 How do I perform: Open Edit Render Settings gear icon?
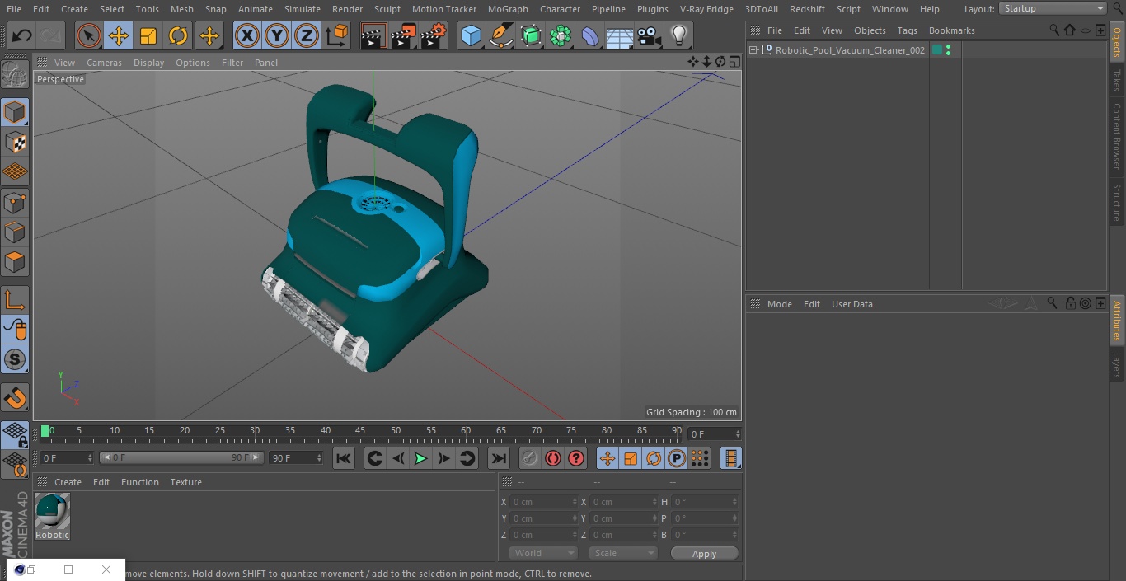click(434, 36)
